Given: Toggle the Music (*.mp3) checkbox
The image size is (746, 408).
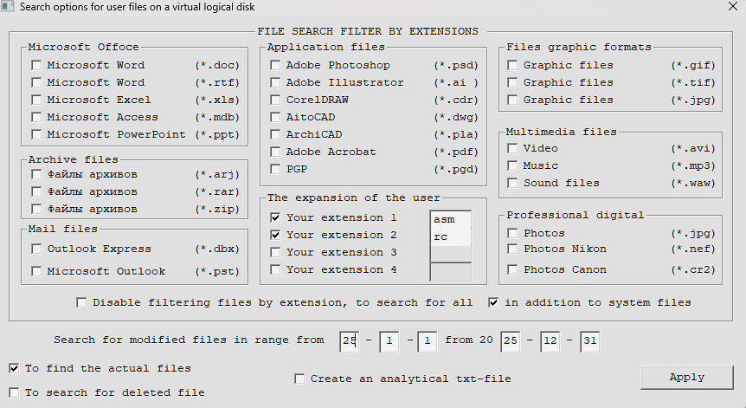Looking at the screenshot, I should (512, 165).
